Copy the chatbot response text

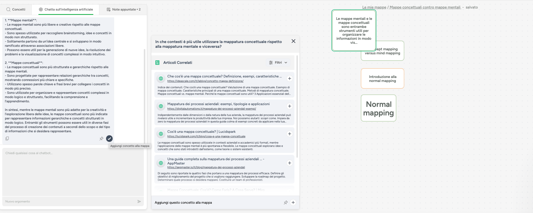pyautogui.click(x=7, y=139)
